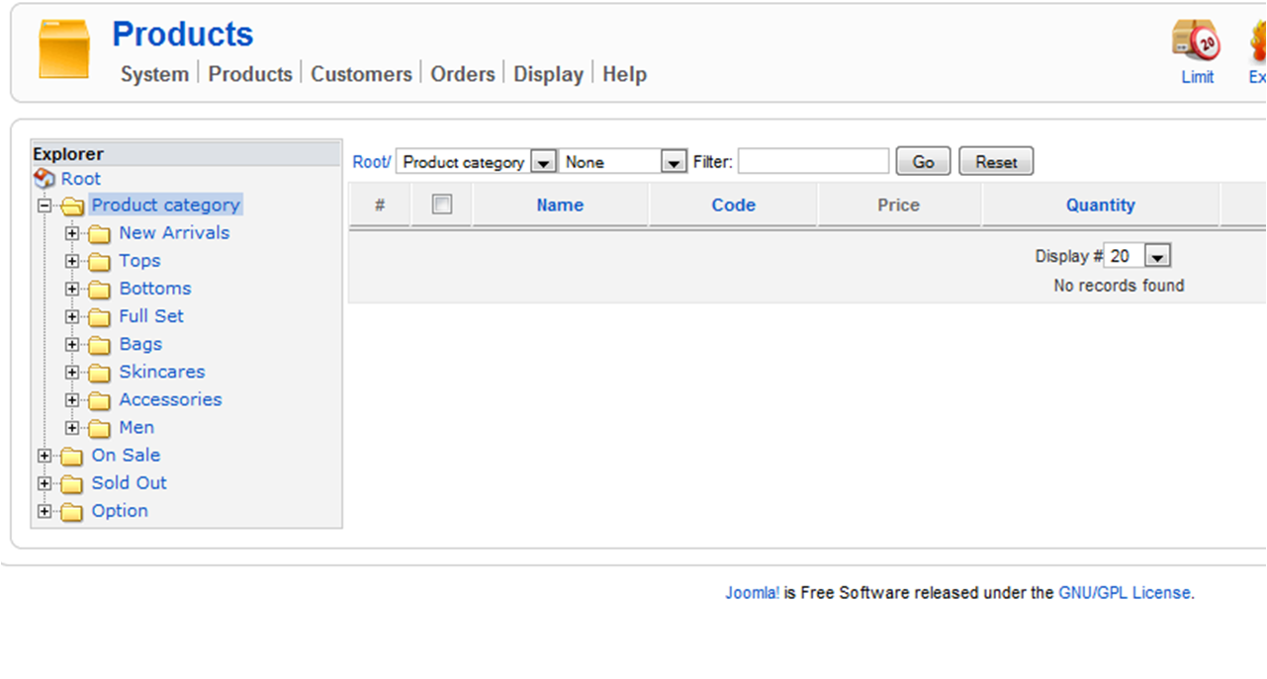Click the Root home icon in Explorer
The height and width of the screenshot is (679, 1267).
(x=45, y=179)
